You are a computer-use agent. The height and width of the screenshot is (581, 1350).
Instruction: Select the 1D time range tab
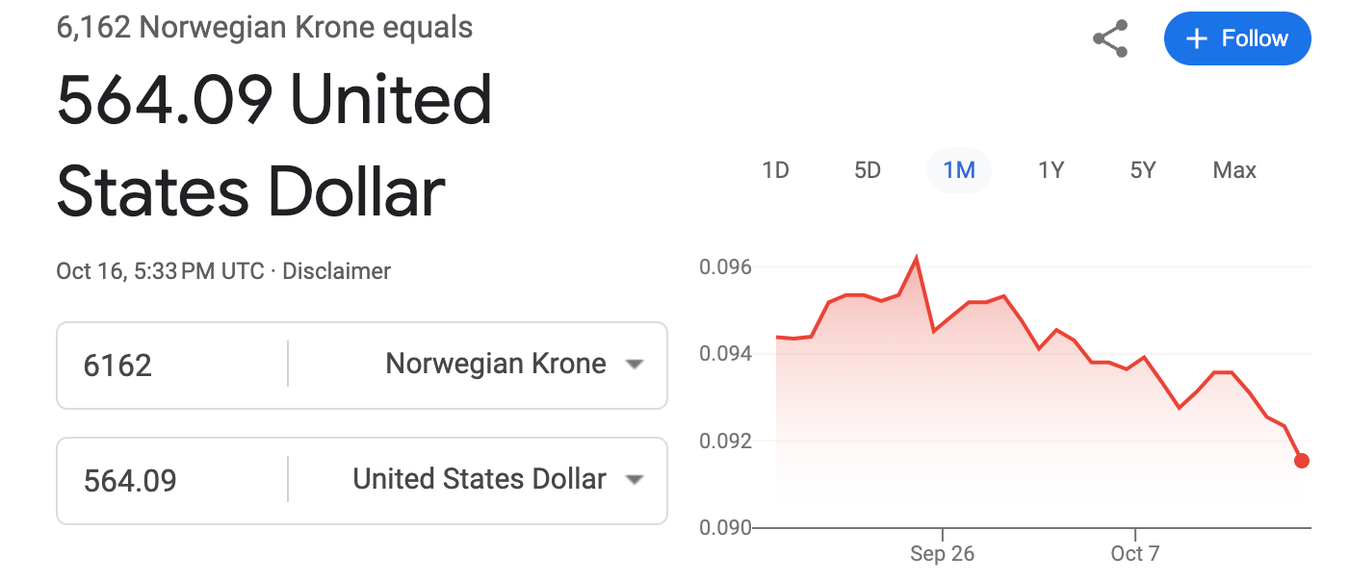(x=775, y=170)
